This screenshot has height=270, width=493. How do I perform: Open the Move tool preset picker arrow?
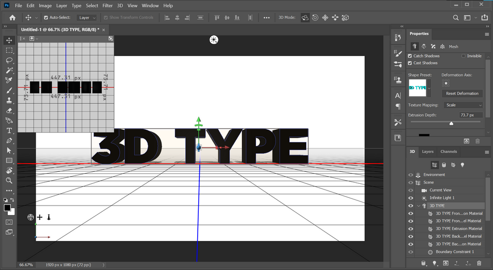(x=36, y=18)
